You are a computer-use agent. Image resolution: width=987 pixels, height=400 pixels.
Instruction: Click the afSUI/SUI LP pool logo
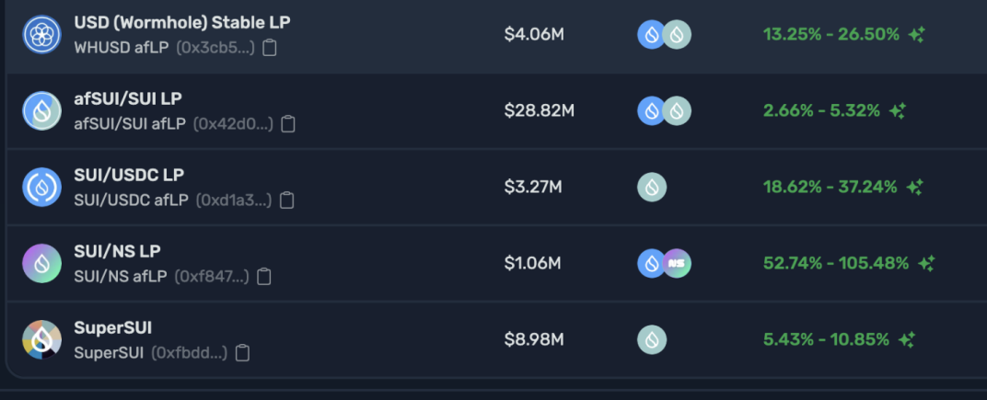click(41, 110)
